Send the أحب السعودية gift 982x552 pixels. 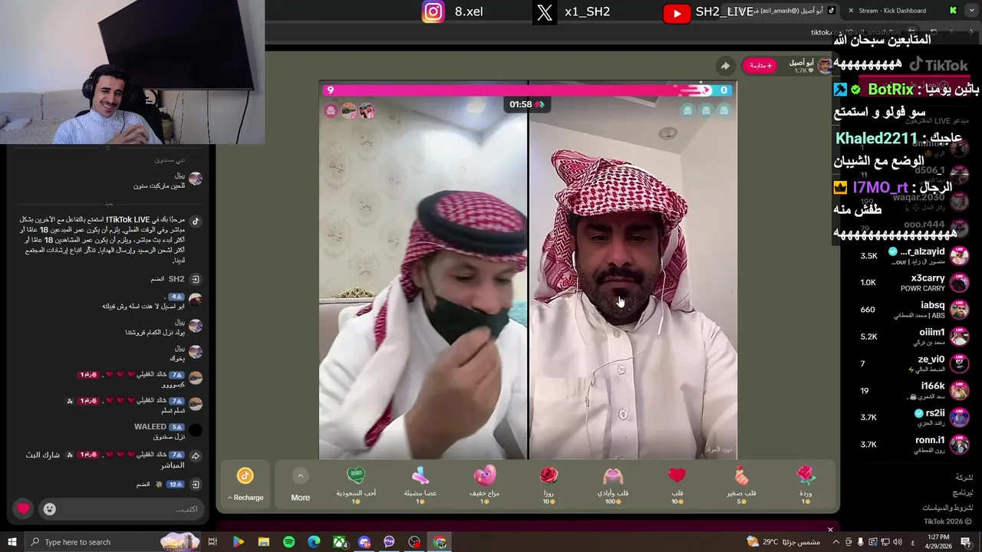[x=356, y=484]
